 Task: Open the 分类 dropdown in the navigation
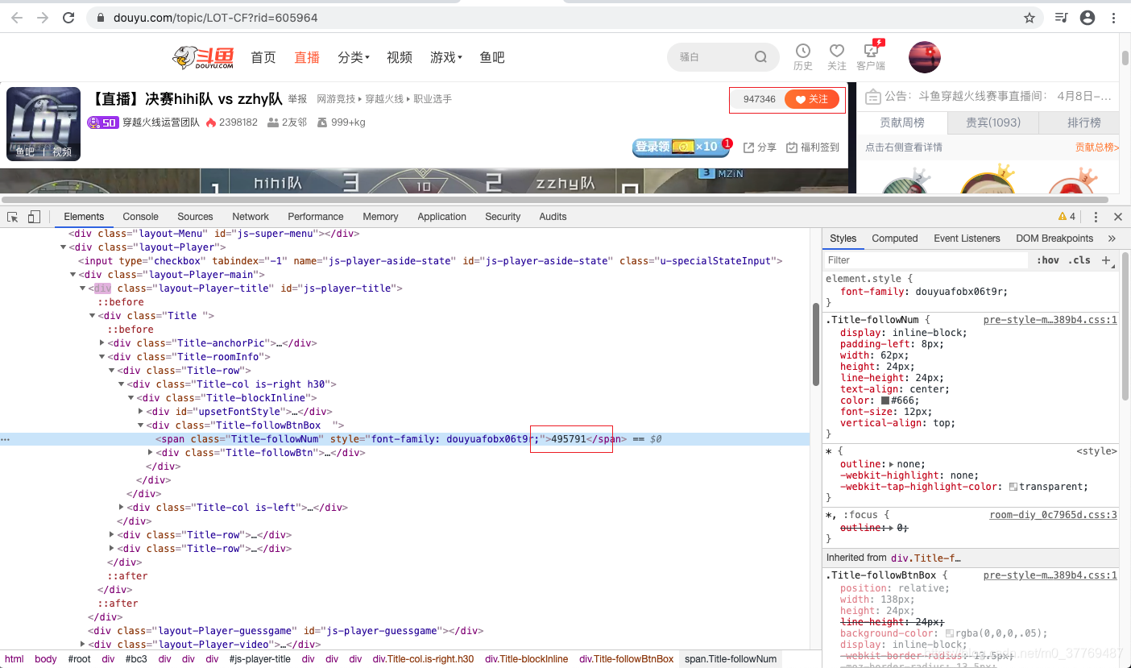tap(354, 57)
